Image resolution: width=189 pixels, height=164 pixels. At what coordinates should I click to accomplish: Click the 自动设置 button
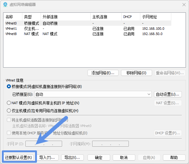coord(168,94)
